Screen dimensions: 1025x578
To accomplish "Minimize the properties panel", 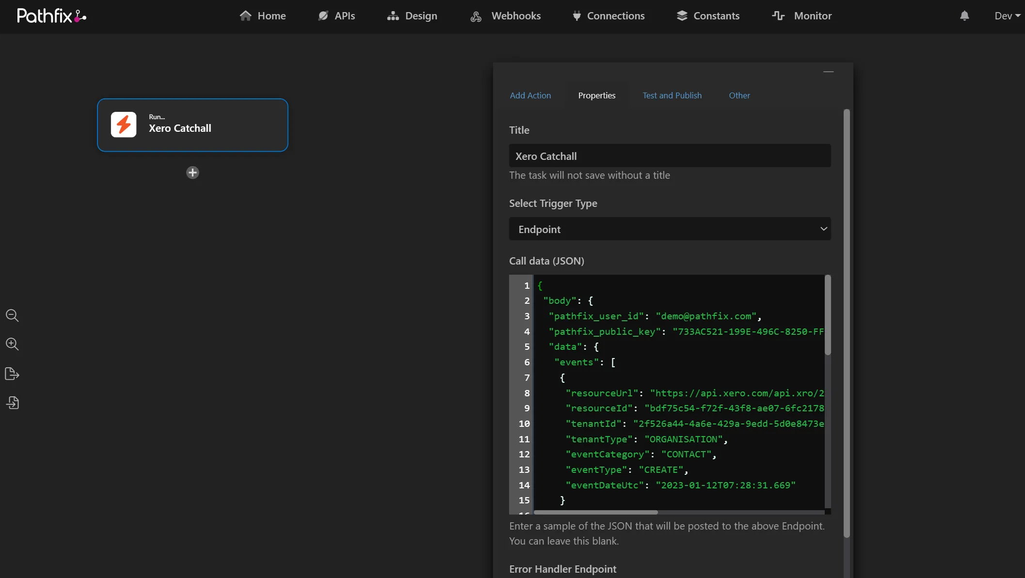I will tap(829, 72).
